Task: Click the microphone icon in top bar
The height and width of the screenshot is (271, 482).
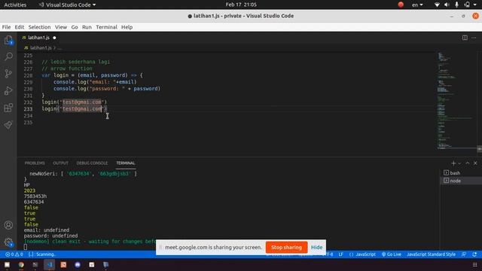Action: click(456, 5)
